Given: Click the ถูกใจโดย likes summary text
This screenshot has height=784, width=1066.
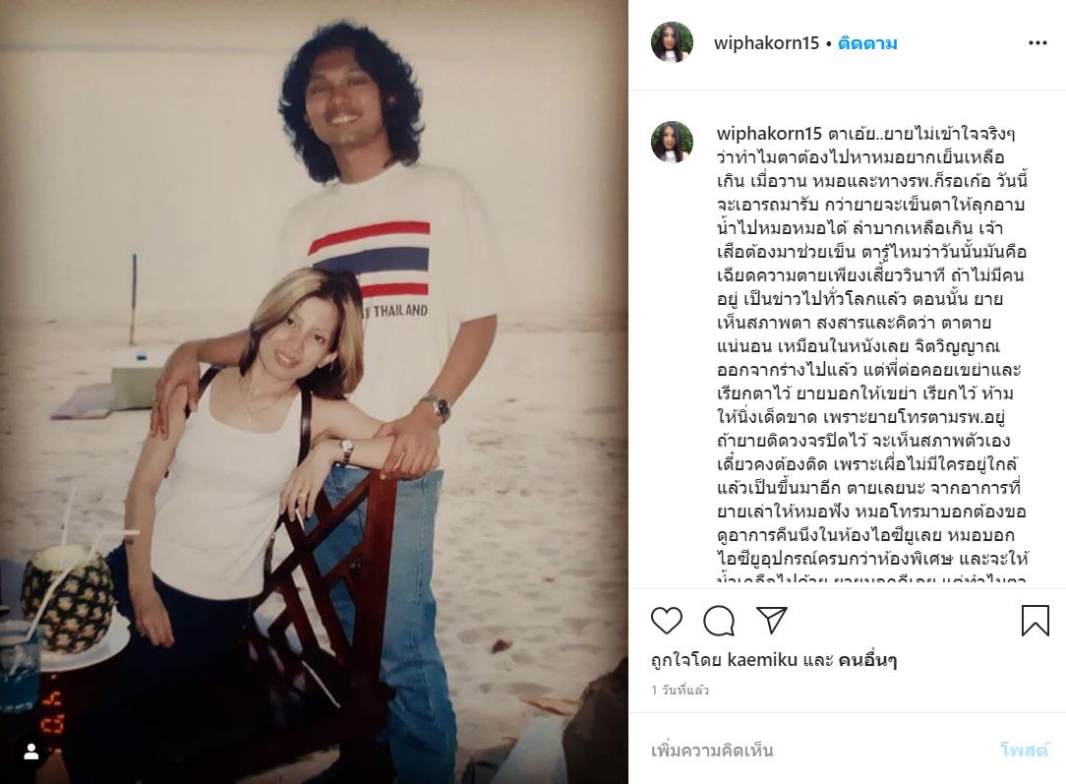Looking at the screenshot, I should (774, 660).
